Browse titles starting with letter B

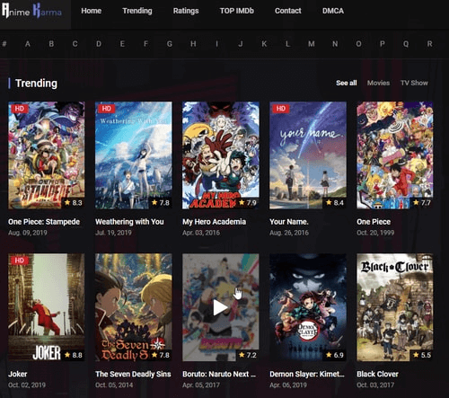[51, 44]
